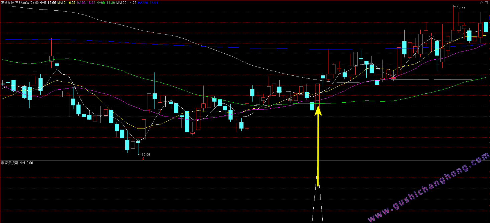490x223 pixels.
Task: Click the diamond icon at top right
Action: tap(481, 3)
